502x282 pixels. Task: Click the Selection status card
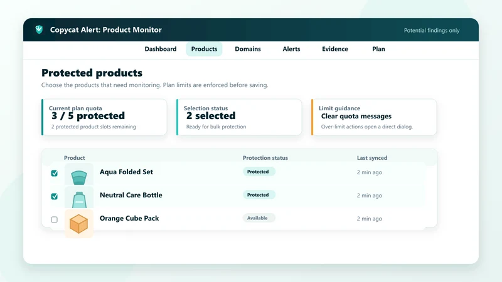click(239, 117)
